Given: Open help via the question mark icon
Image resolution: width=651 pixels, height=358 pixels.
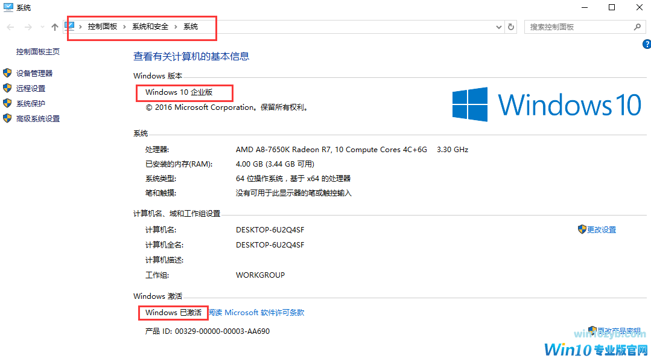Looking at the screenshot, I should click(647, 43).
